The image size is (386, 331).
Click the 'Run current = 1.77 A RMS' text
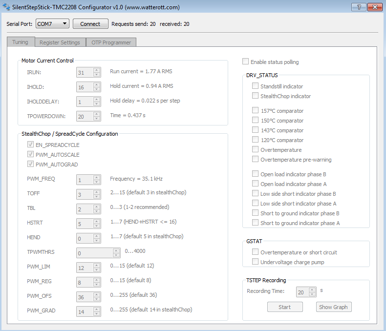coord(141,71)
